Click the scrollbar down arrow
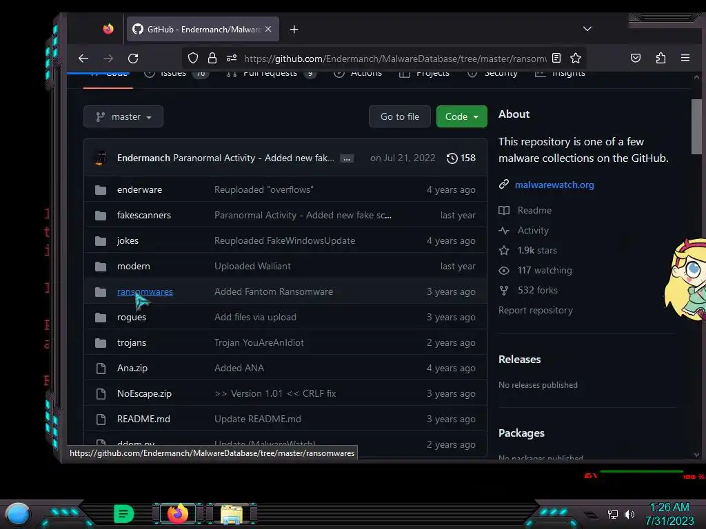This screenshot has height=529, width=706. 696,455
